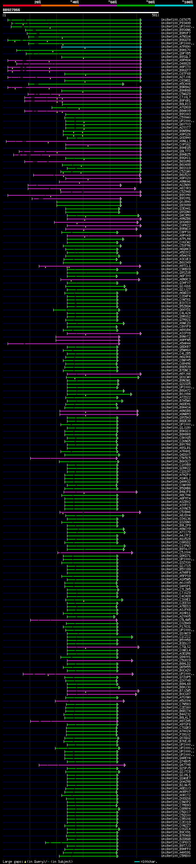Select the UniRef100_A8IYR3 label
Image resolution: width=196 pixels, height=864 pixels.
(x=176, y=188)
